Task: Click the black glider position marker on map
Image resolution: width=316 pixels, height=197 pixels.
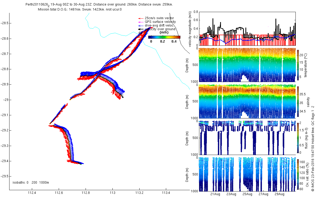Action: click(122, 97)
